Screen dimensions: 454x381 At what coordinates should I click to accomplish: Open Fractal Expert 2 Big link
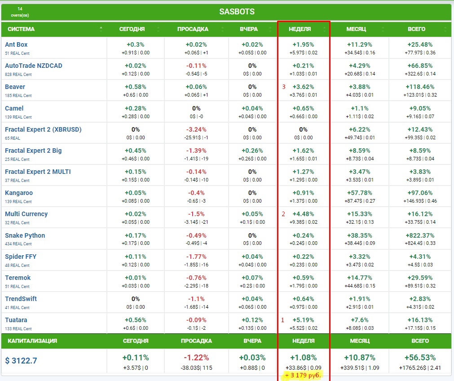click(x=33, y=151)
